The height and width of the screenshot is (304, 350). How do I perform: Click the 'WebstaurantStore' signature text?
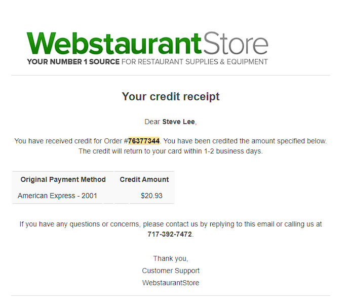[171, 283]
